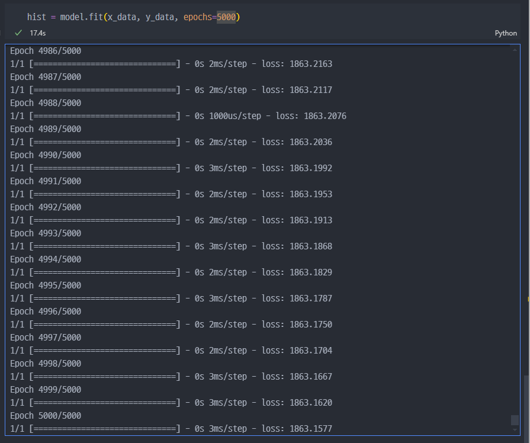The width and height of the screenshot is (530, 443).
Task: Click loss value 1863.1704
Action: [x=311, y=351]
